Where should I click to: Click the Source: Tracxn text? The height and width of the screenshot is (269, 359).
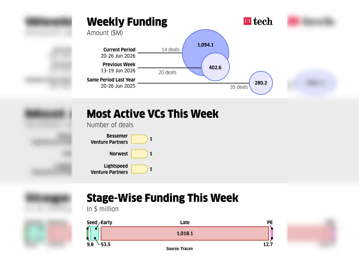coord(180,248)
